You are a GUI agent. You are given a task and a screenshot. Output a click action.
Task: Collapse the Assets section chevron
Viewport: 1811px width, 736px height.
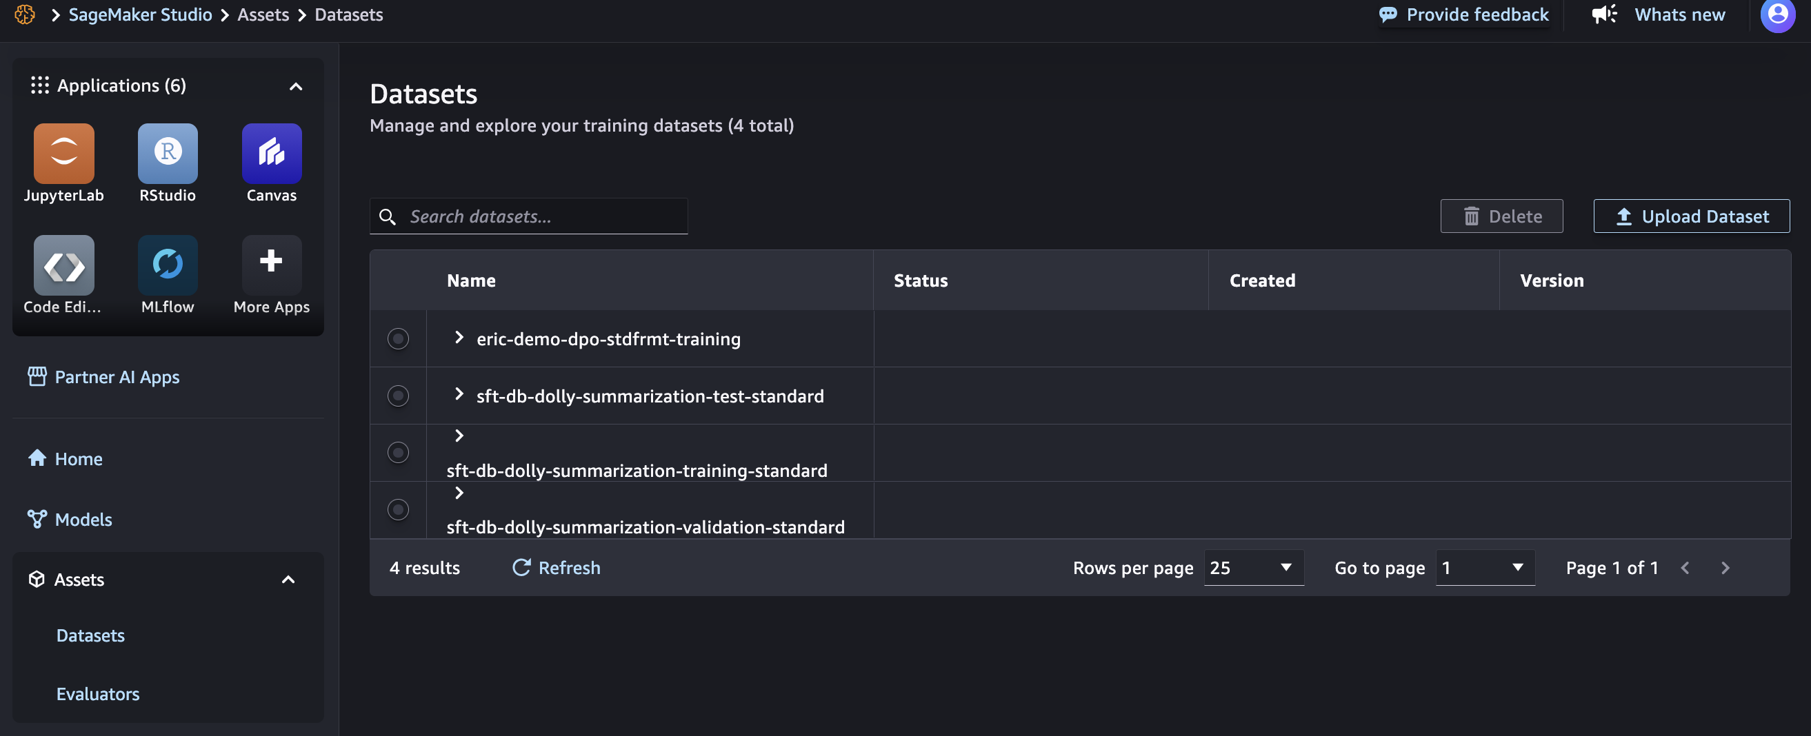(288, 580)
